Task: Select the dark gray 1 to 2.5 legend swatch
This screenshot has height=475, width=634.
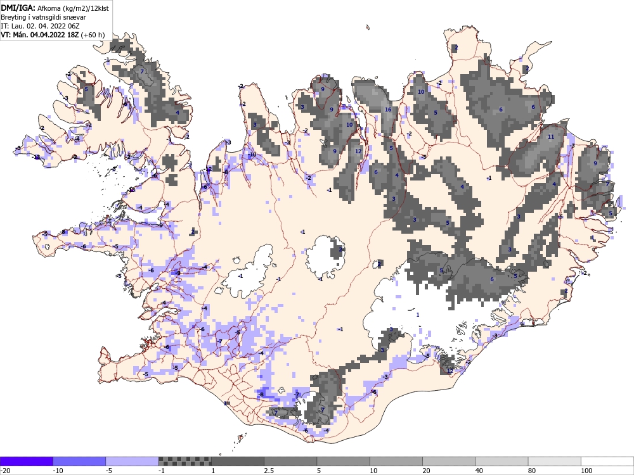Action: [238, 462]
